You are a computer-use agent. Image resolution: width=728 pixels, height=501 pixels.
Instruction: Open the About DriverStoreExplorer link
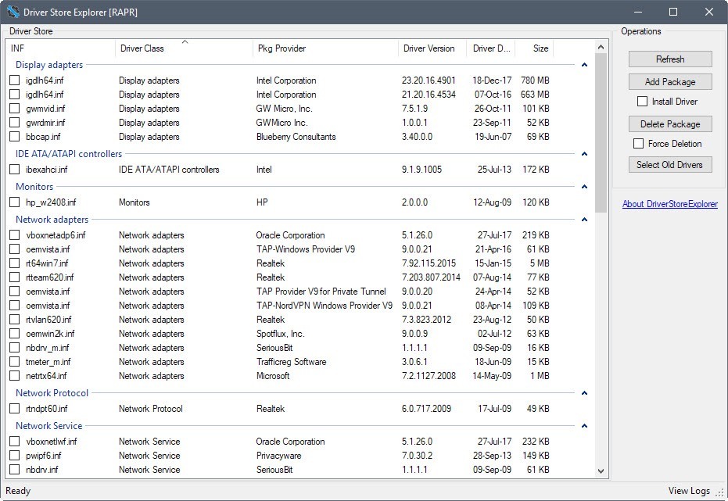pos(669,205)
